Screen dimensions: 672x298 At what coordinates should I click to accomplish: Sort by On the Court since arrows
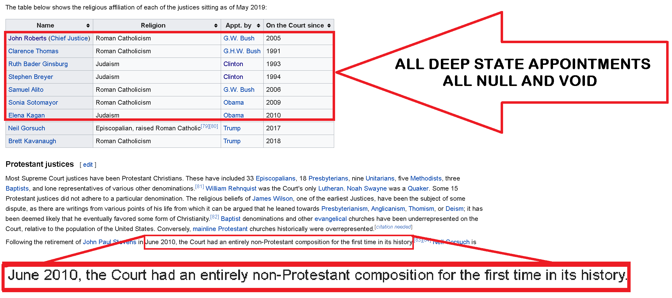click(x=329, y=26)
